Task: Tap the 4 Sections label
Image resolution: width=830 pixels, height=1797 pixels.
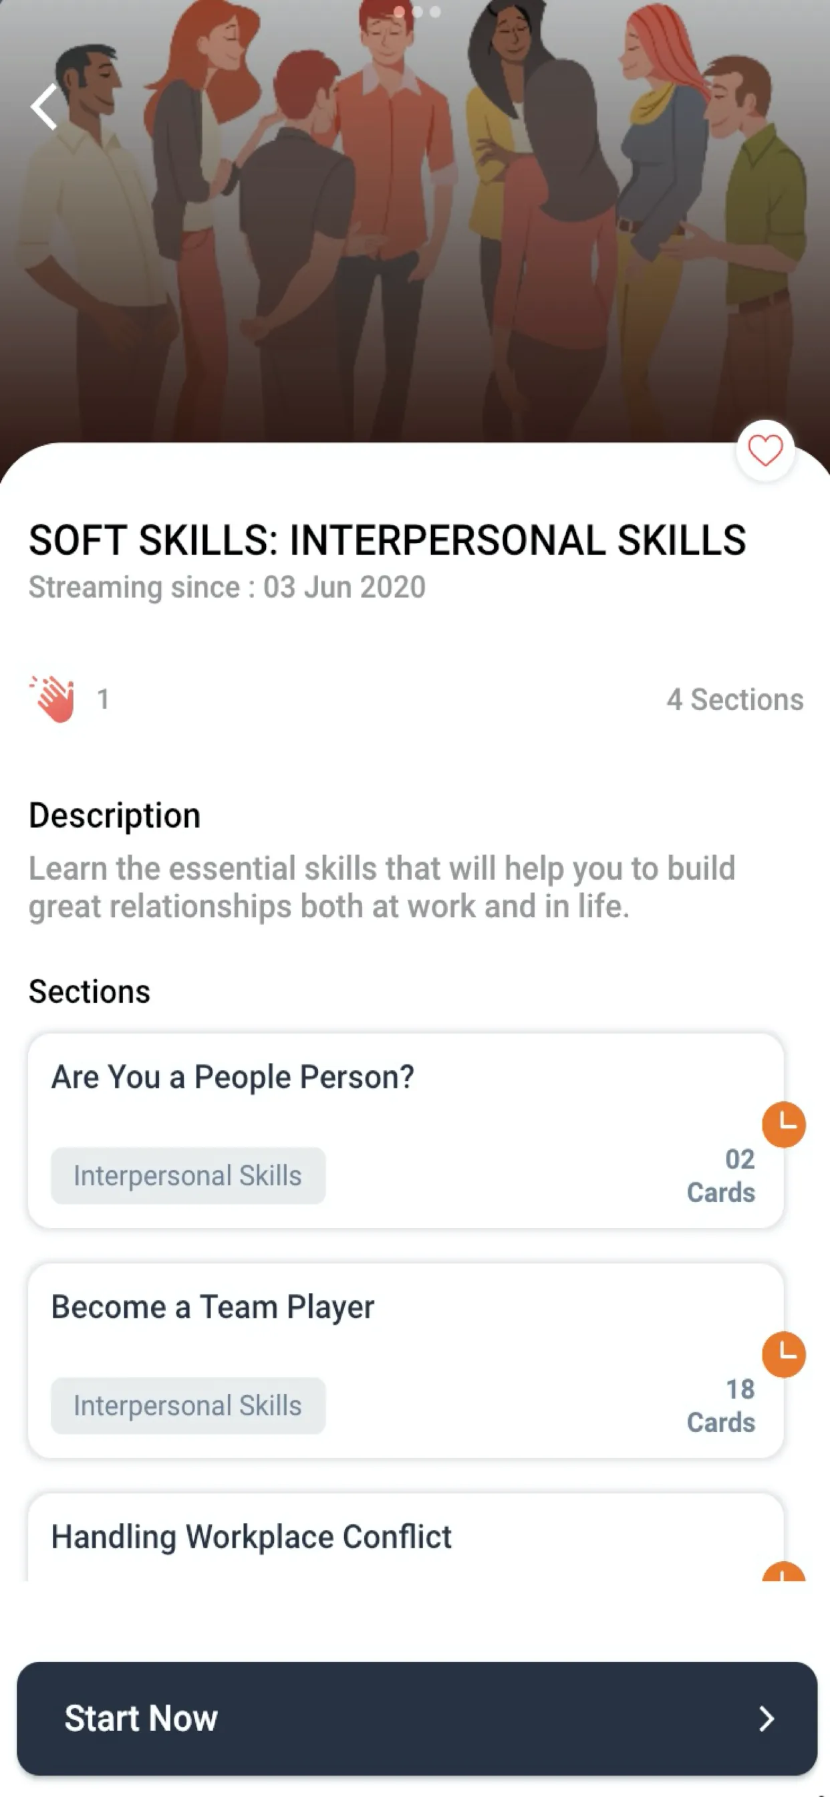Action: pyautogui.click(x=734, y=699)
